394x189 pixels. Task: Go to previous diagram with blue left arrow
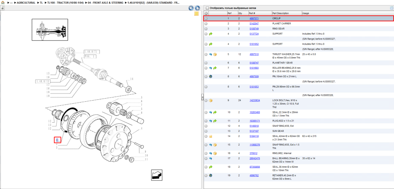pyautogui.click(x=191, y=8)
